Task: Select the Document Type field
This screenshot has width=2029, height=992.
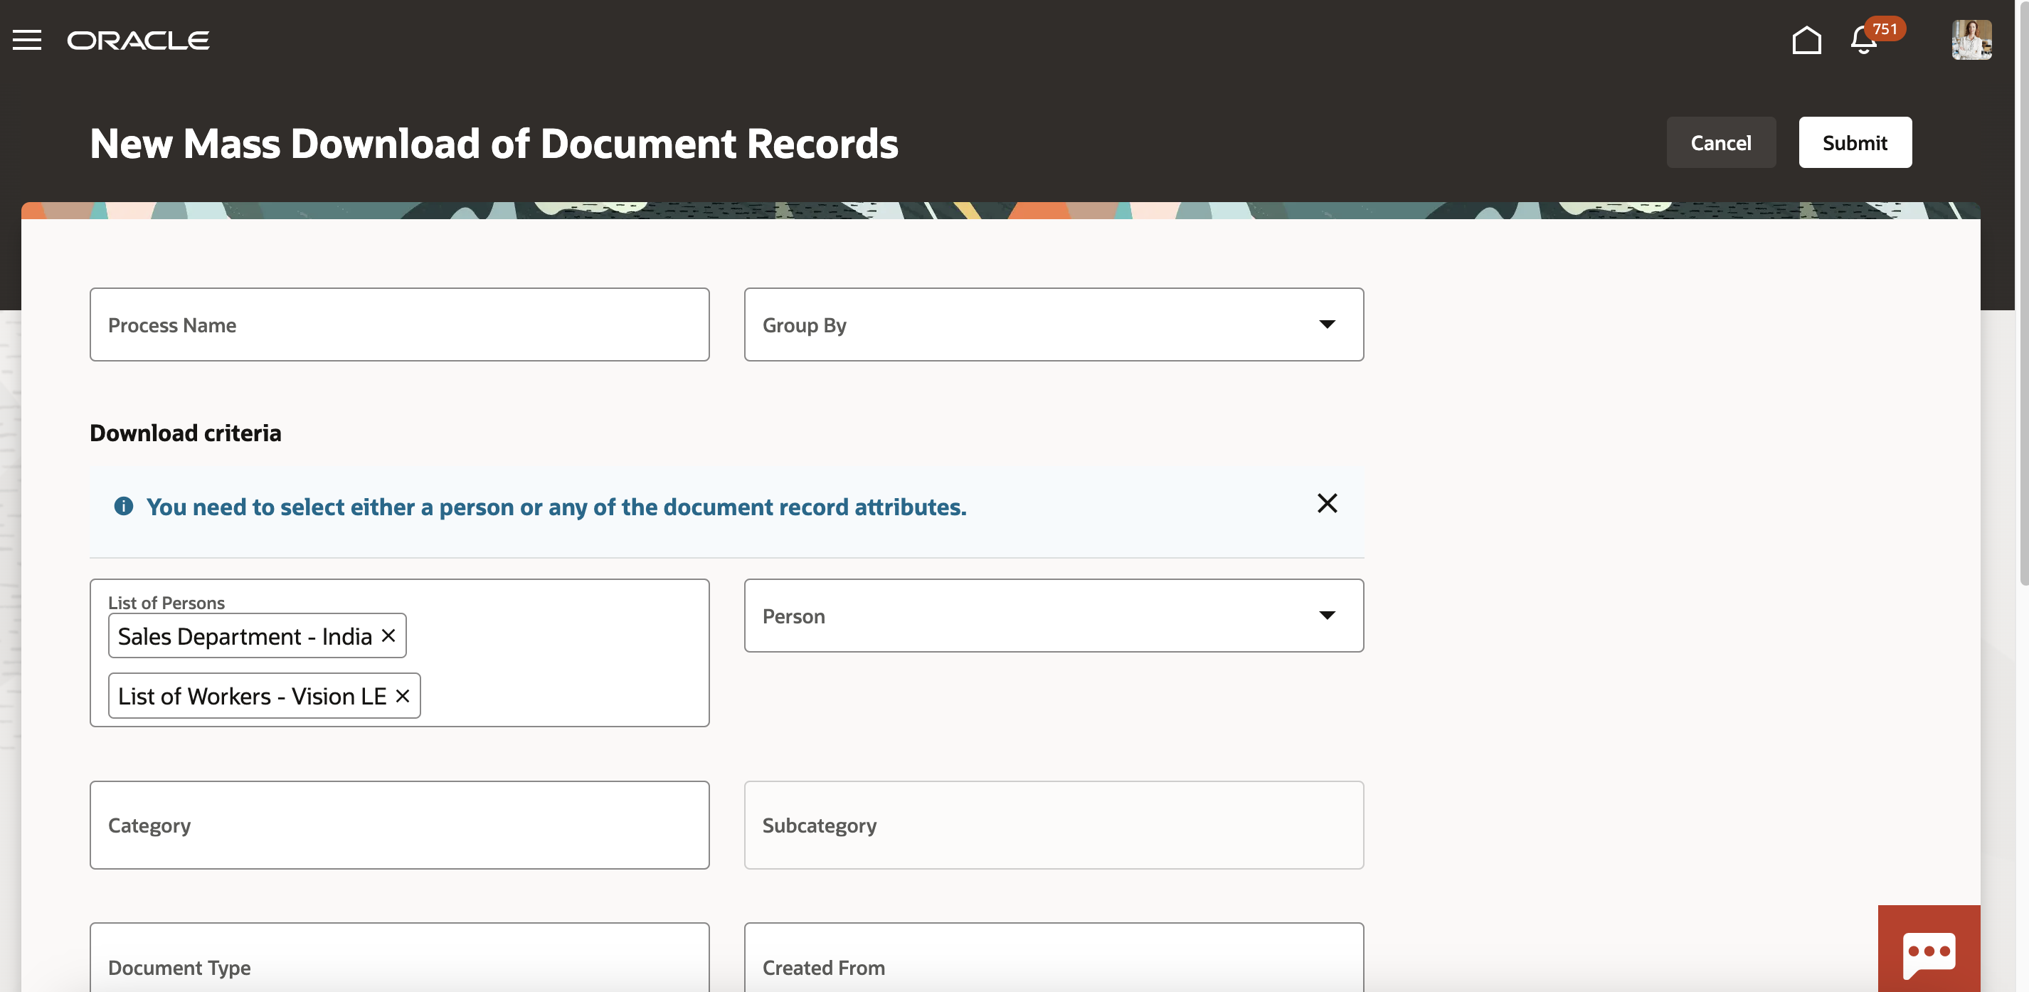Action: [x=399, y=966]
